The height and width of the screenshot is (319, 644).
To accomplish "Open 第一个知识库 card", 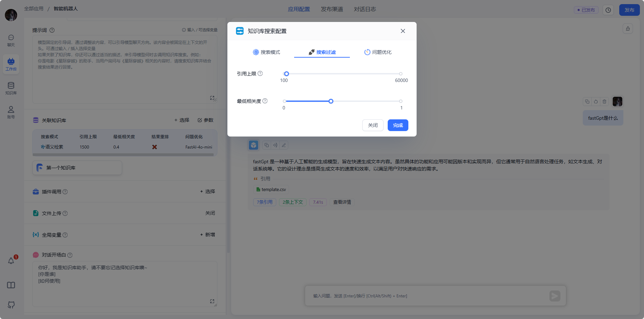I will coord(77,168).
